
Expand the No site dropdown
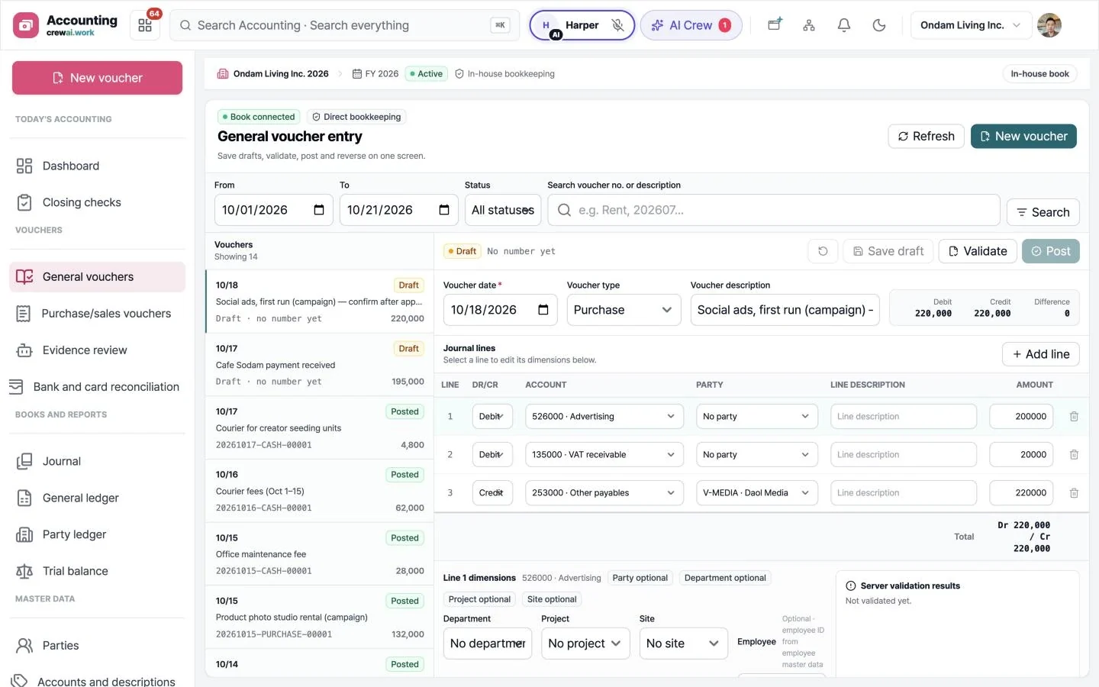pos(683,643)
